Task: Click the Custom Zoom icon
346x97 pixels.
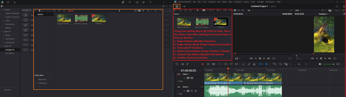Action: (x=285, y=64)
